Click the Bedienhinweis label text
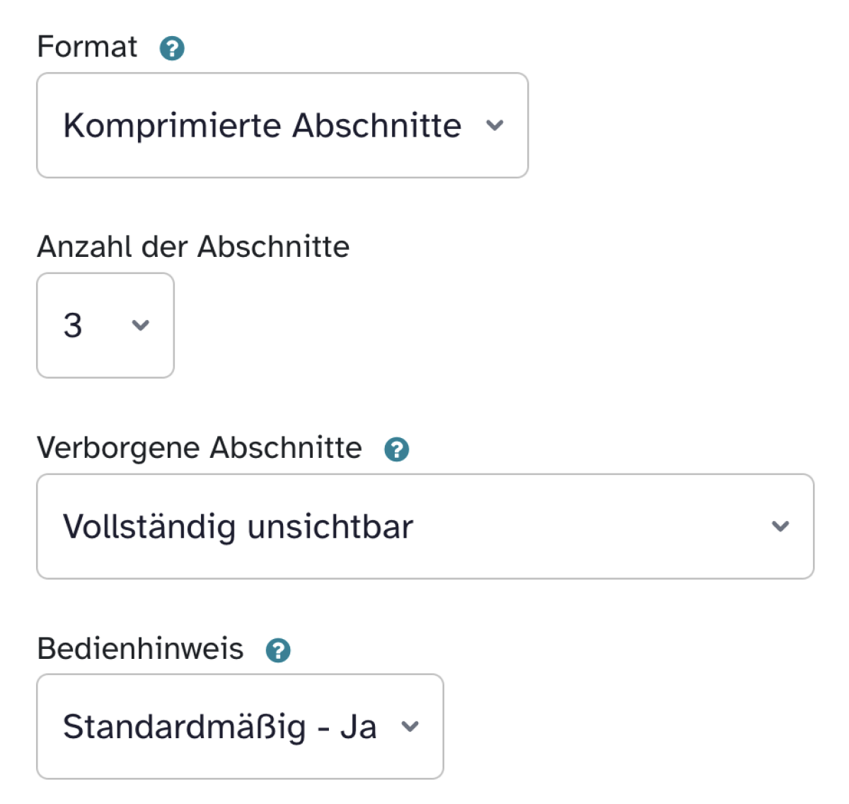849x804 pixels. [x=140, y=649]
